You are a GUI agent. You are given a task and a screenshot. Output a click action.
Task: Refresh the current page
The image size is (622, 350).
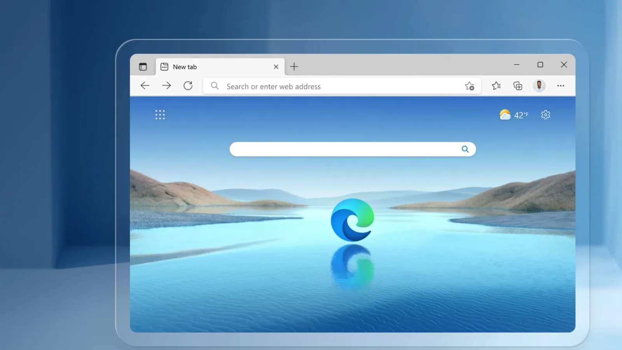pyautogui.click(x=188, y=86)
